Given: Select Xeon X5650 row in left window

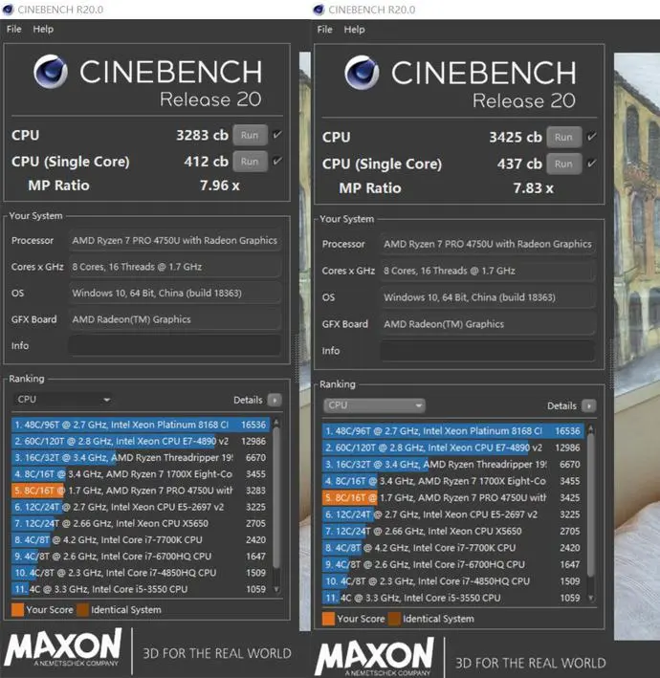Looking at the screenshot, I should click(141, 523).
